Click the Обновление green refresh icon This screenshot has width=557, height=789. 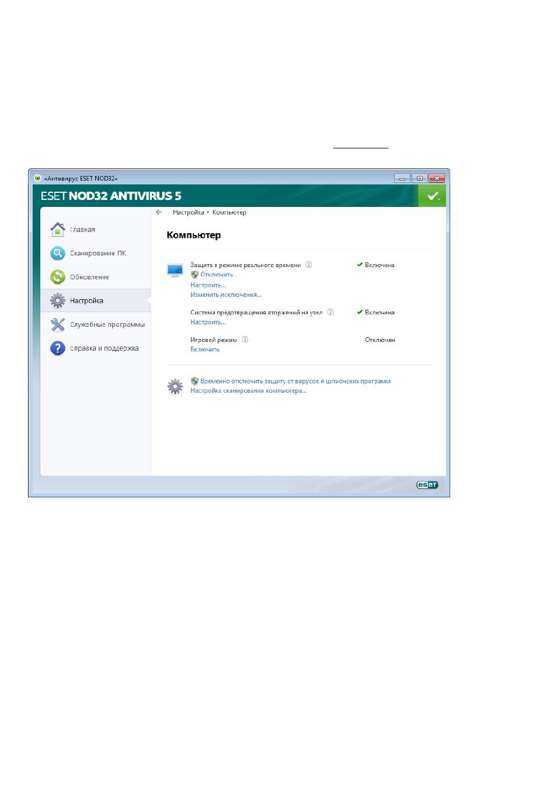click(x=58, y=277)
